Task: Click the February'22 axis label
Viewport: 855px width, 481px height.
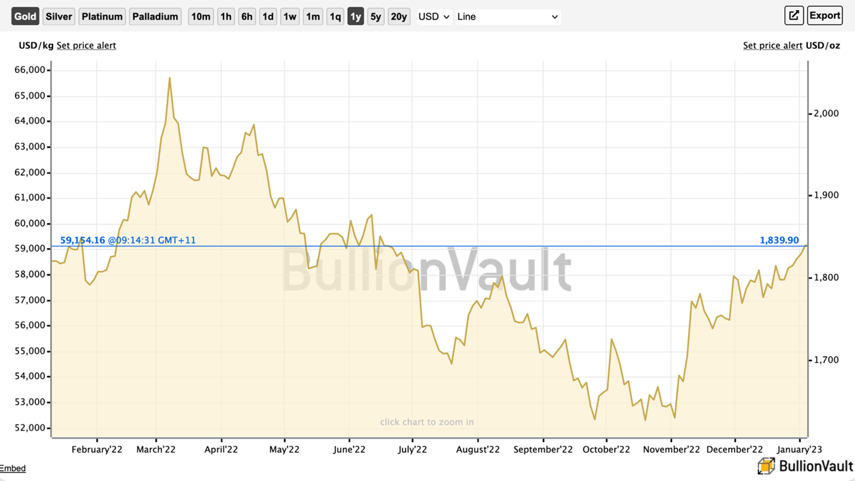Action: click(97, 449)
